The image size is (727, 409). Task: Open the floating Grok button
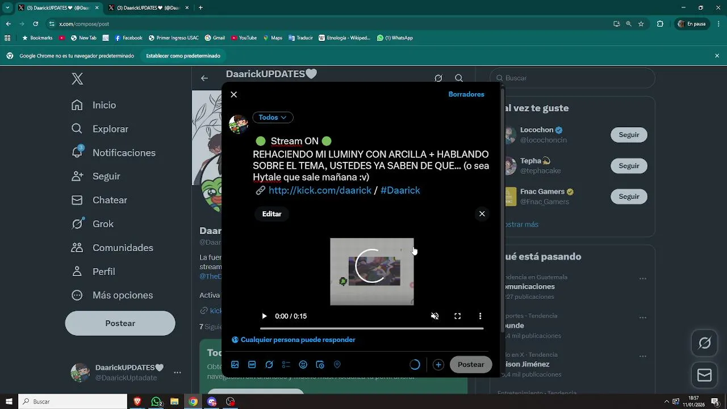(x=705, y=343)
